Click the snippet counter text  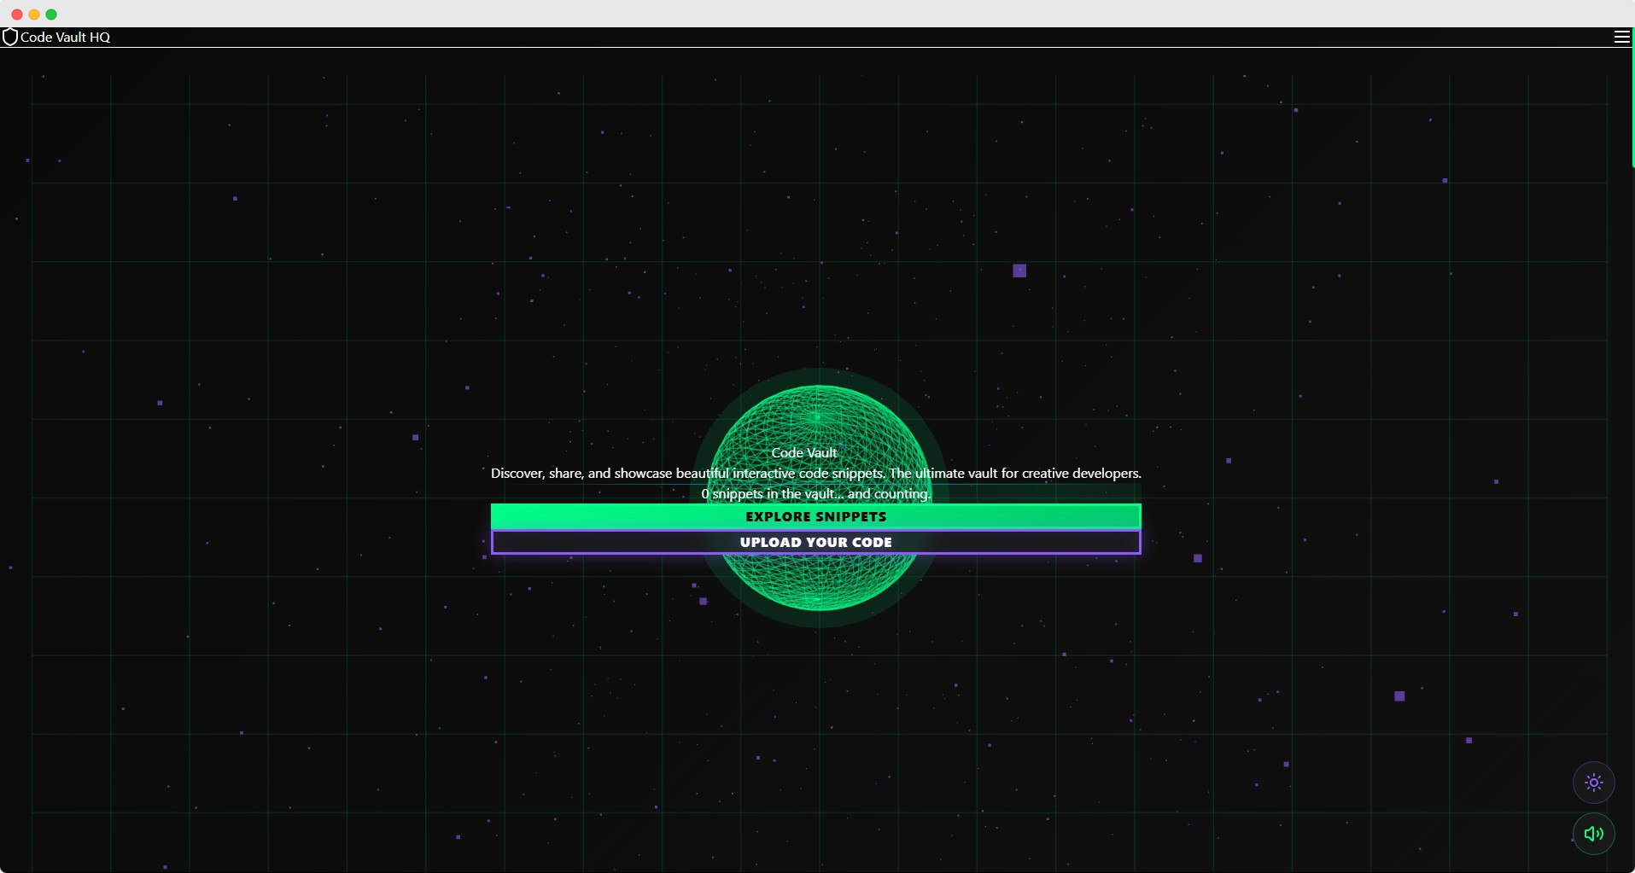815,493
